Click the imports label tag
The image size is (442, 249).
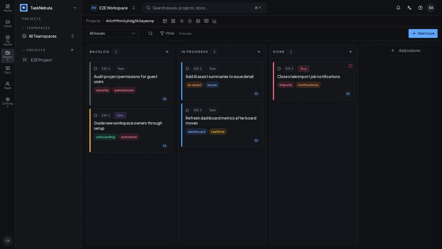pos(286,85)
